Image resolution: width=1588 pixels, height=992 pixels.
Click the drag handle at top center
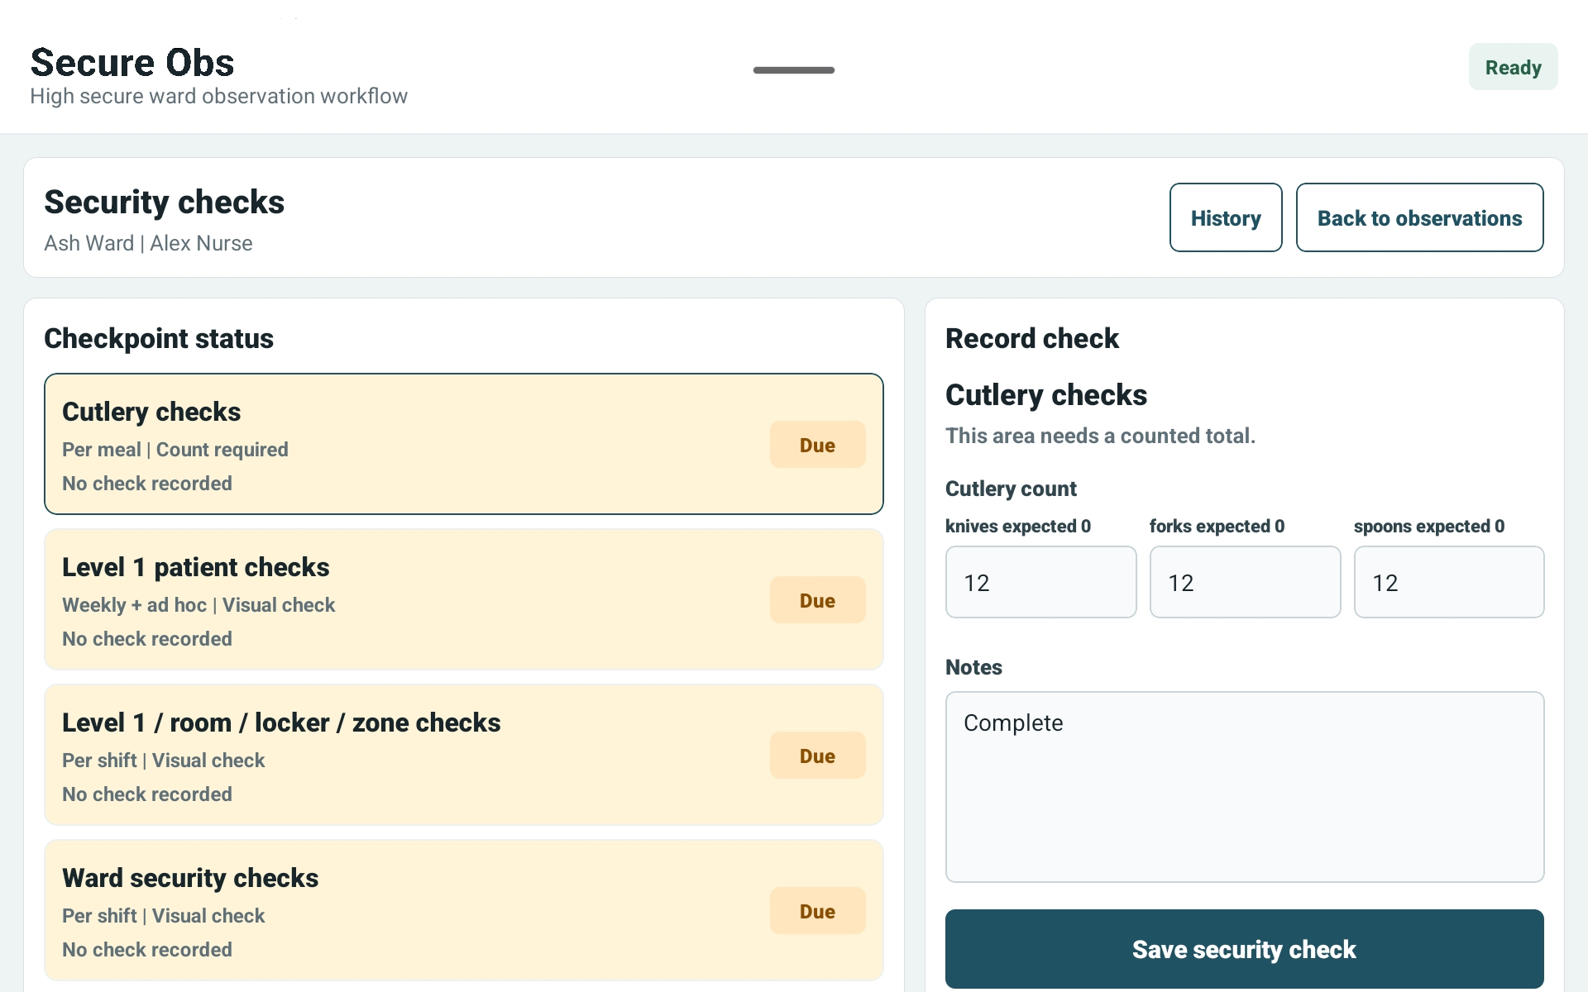point(794,70)
